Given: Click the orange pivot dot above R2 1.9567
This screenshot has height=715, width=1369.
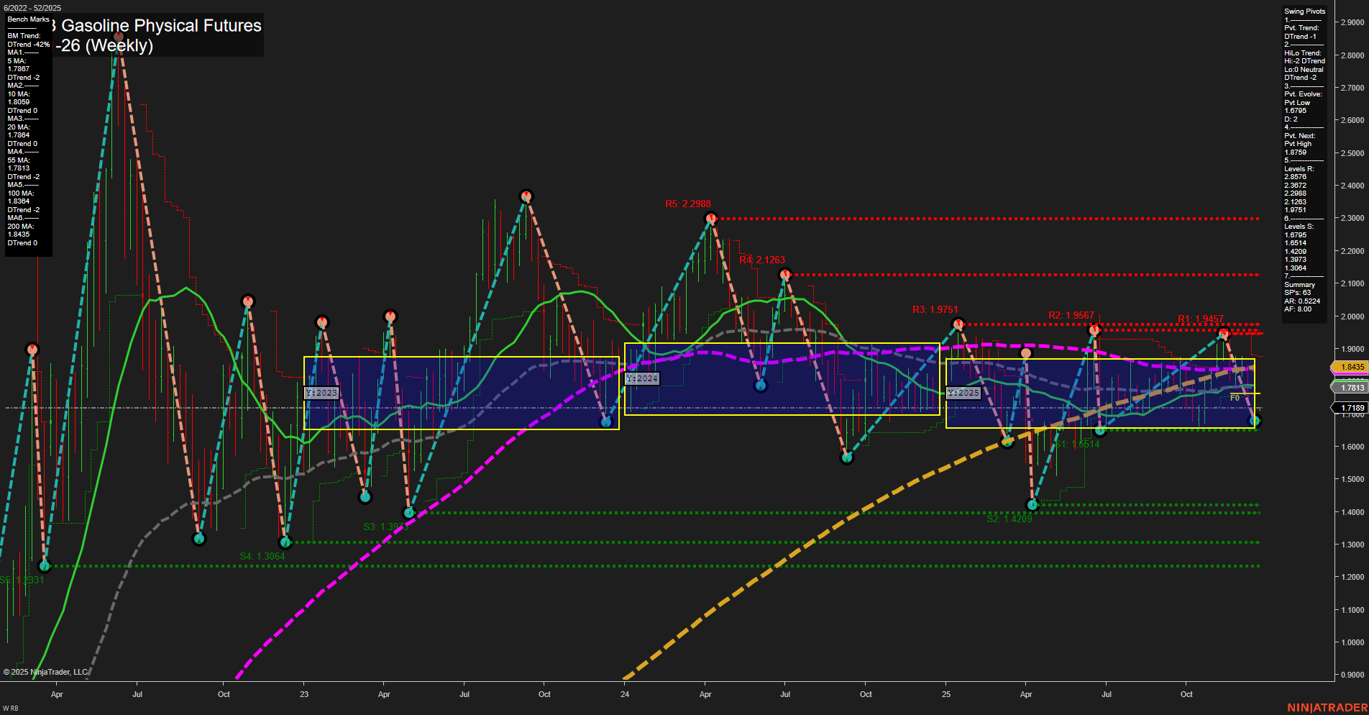Looking at the screenshot, I should tap(1026, 353).
